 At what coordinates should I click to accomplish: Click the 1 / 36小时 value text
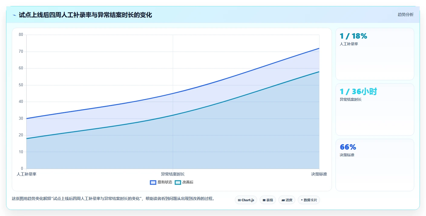(358, 91)
